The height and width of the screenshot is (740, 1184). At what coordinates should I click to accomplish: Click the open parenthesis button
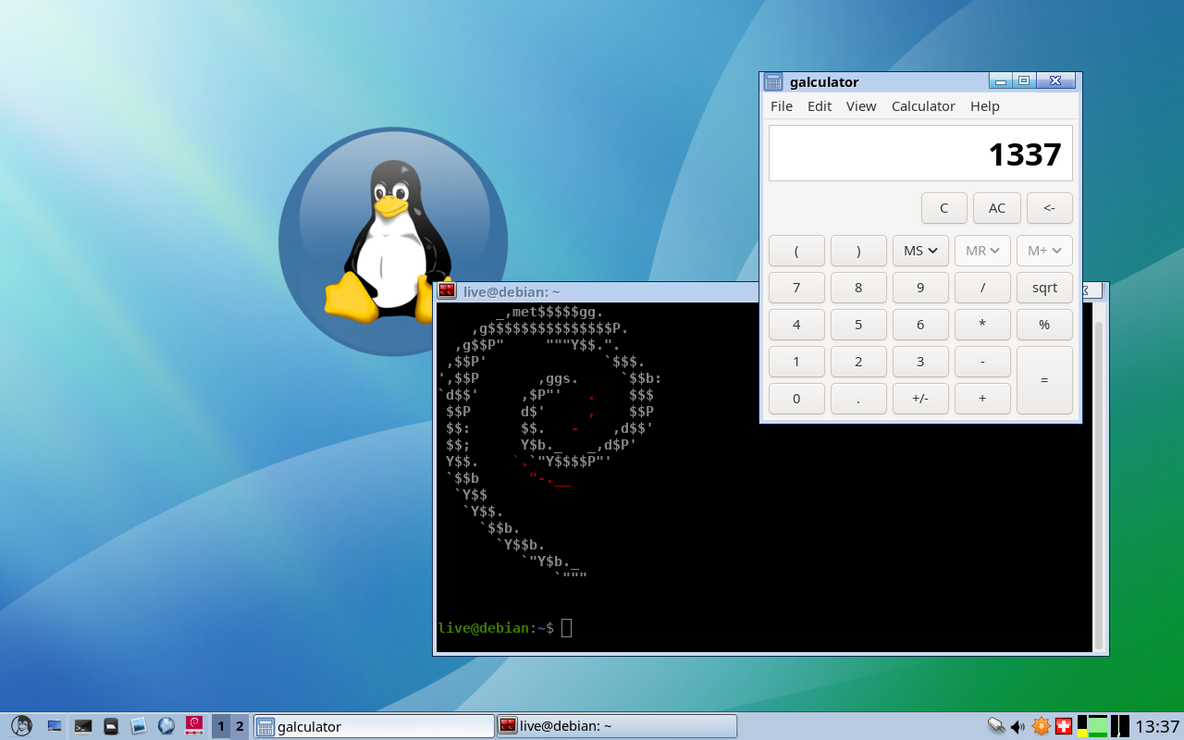tap(796, 251)
